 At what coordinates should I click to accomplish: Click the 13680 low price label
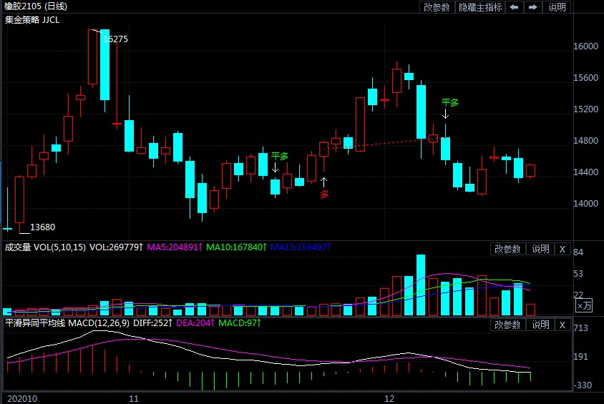pos(42,227)
